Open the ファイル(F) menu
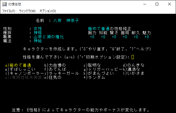The width and height of the screenshot is (176, 113). [9, 11]
